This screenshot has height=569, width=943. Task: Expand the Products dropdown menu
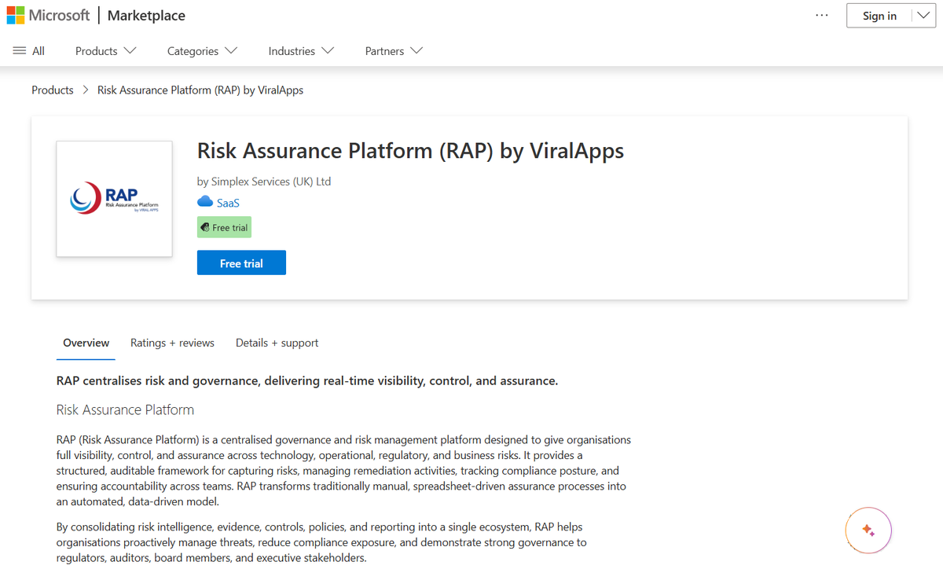click(x=106, y=51)
